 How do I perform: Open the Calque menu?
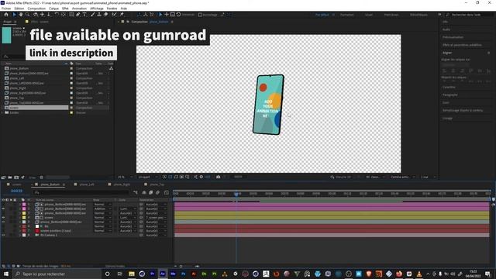pyautogui.click(x=53, y=9)
